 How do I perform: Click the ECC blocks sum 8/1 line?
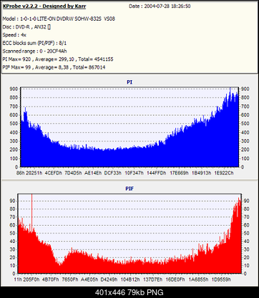(34, 43)
